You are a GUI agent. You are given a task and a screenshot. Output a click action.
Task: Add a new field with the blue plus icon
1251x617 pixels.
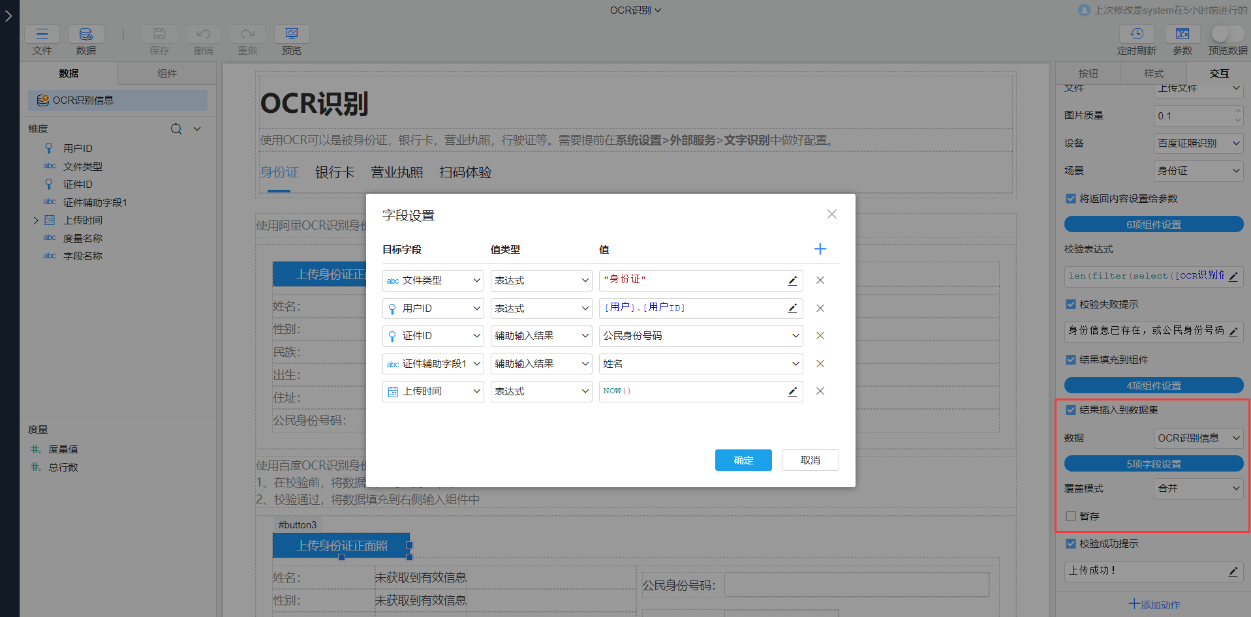820,248
